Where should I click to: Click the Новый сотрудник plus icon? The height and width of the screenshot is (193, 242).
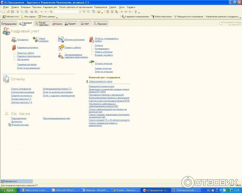point(35,39)
